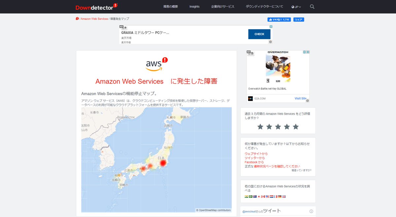Rate AWS with the fourth star
Viewport: 396px width, 217px height.
(287, 127)
